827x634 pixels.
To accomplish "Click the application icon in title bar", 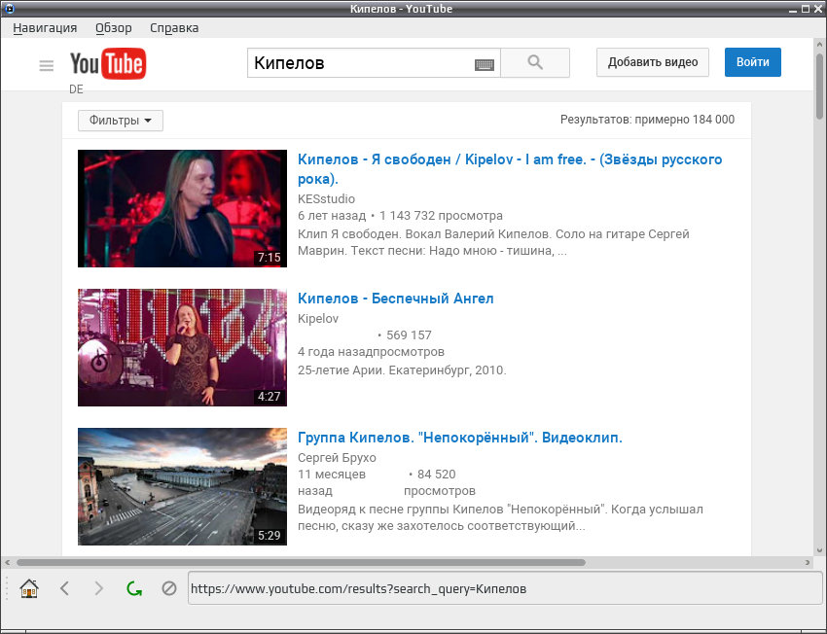I will [9, 9].
